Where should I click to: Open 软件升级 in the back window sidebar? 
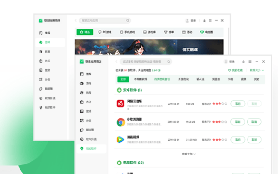47,98
